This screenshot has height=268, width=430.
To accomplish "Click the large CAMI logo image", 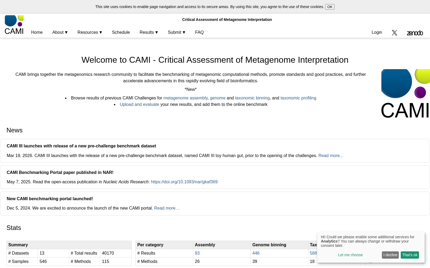I will point(405,94).
